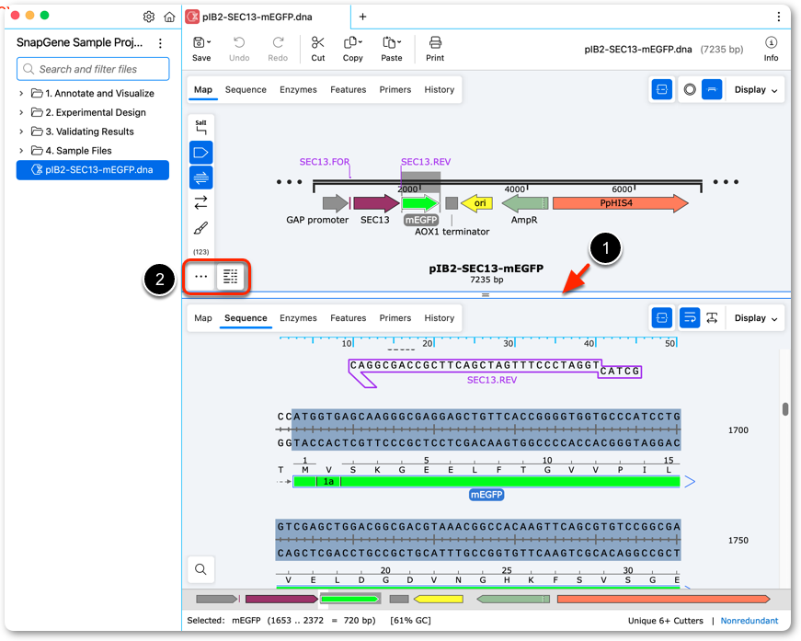Switch upper pane to History tab
Image resolution: width=801 pixels, height=641 pixels.
[x=440, y=90]
